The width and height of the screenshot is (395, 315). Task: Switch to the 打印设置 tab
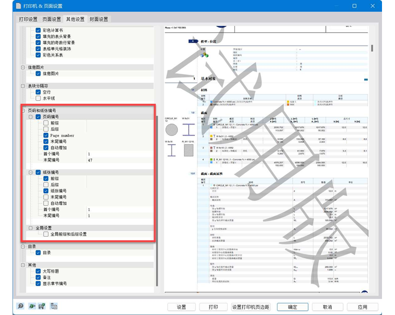pos(28,19)
